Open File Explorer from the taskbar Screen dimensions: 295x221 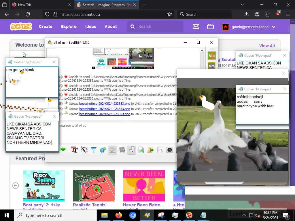104,215
